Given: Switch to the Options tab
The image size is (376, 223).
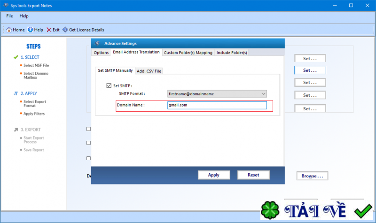Looking at the screenshot, I should tap(101, 53).
